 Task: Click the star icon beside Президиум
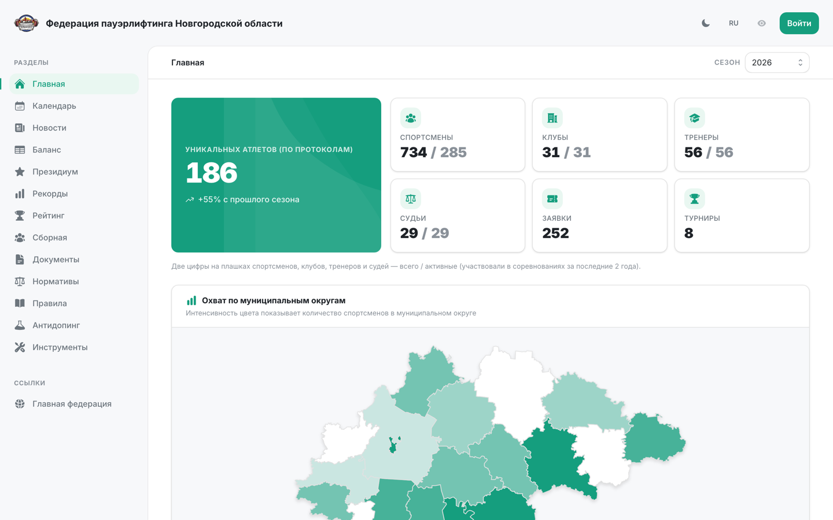(20, 172)
